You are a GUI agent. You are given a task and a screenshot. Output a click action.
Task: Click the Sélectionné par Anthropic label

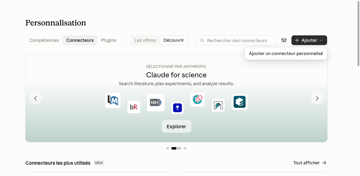176,67
